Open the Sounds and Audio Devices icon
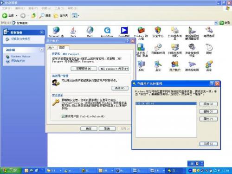This screenshot has width=232, height=174. 192,50
